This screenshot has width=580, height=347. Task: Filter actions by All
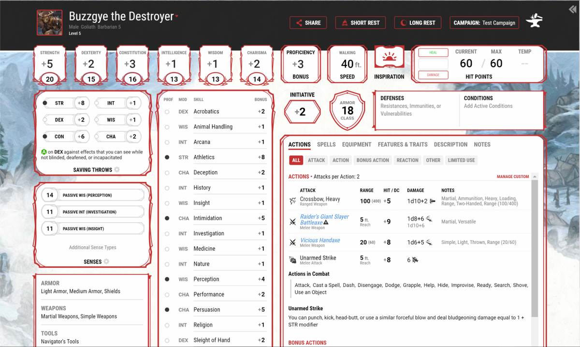click(296, 160)
